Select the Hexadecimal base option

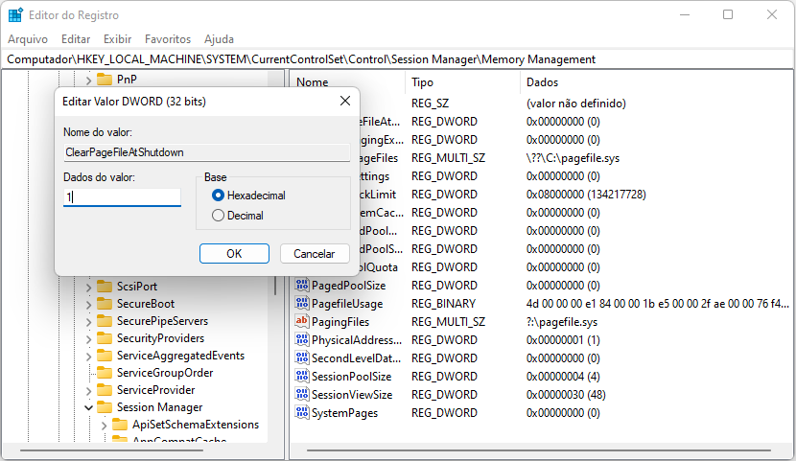click(219, 196)
